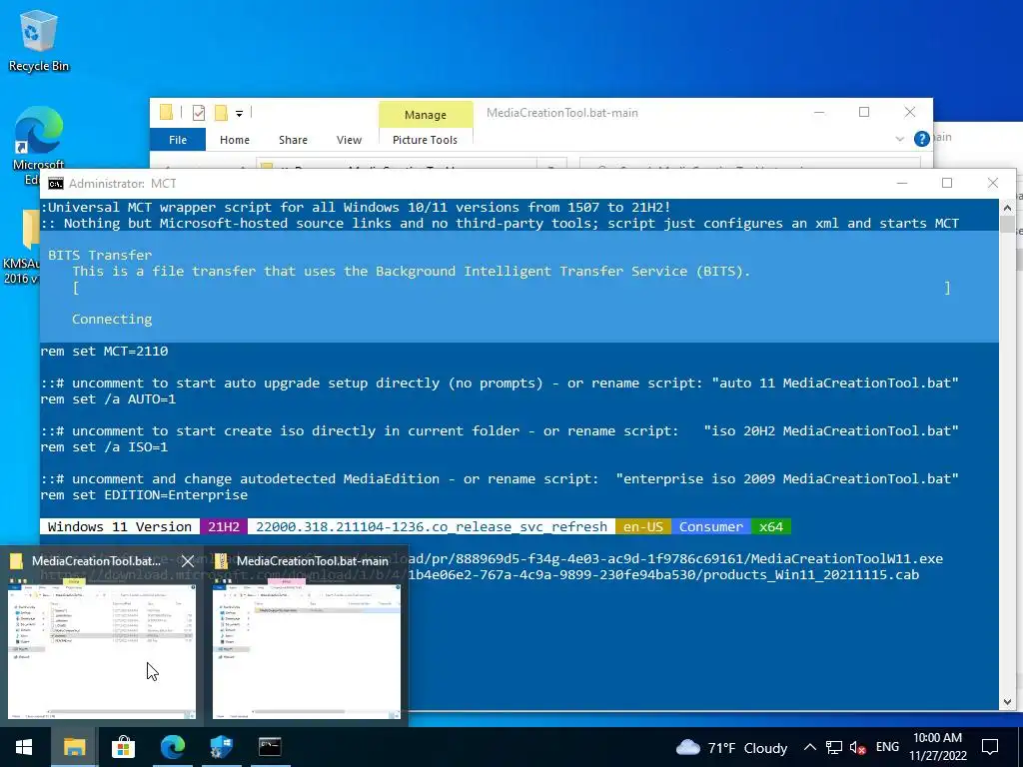Image resolution: width=1023 pixels, height=767 pixels.
Task: Click the console scrollbar down arrow
Action: [x=1007, y=702]
